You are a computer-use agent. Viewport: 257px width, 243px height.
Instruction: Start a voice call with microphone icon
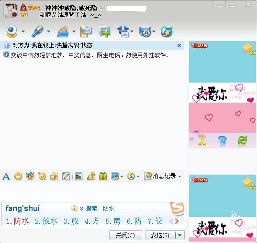(37, 32)
